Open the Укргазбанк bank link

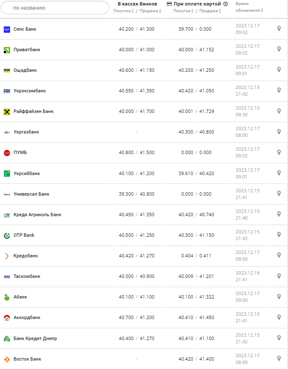click(26, 132)
